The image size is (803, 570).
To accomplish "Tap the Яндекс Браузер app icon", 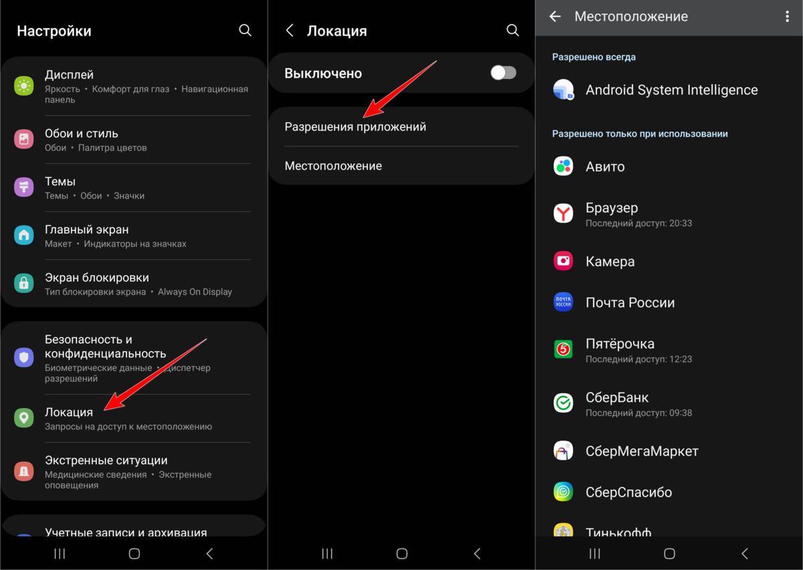I will pos(563,213).
